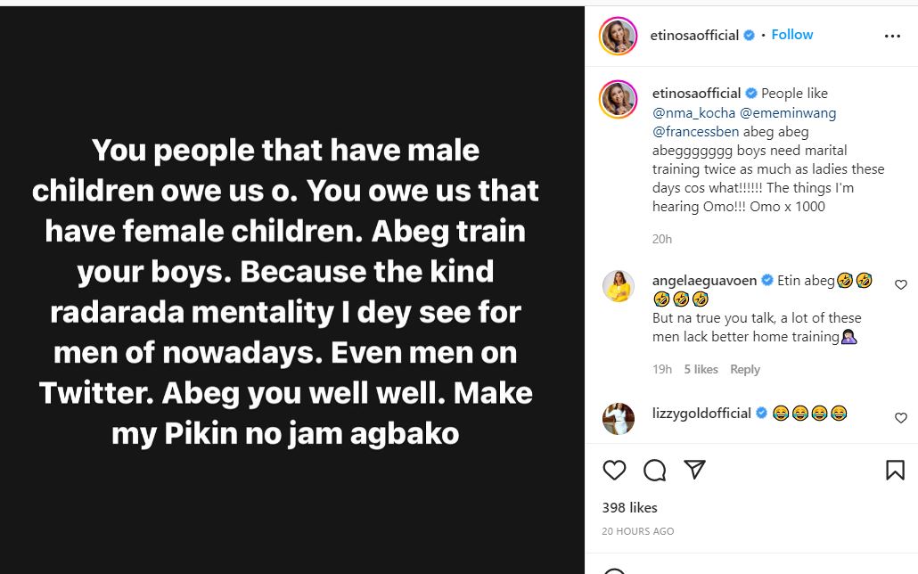Open lizzygoldofficial username link
Viewport: 918px width, 574px height.
click(x=701, y=414)
